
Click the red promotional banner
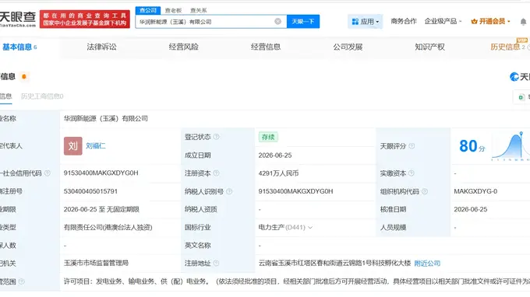coord(85,19)
